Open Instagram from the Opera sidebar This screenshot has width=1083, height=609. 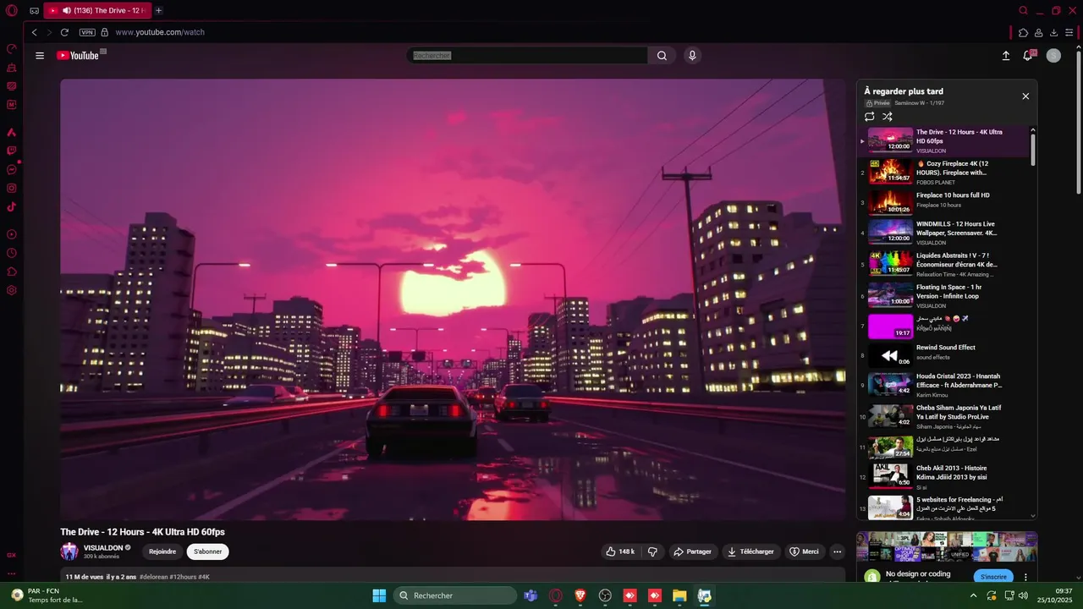[11, 189]
